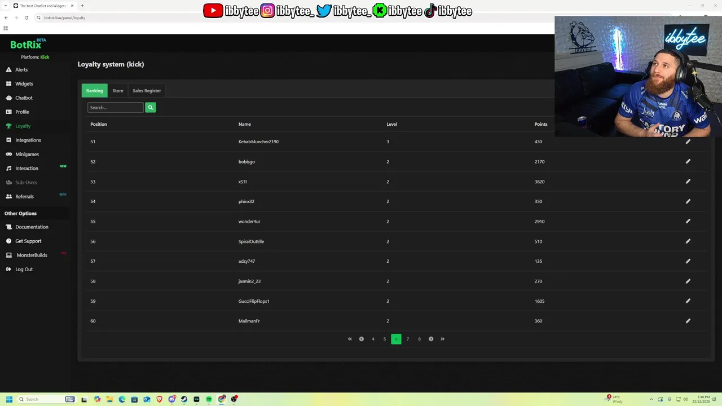Image resolution: width=722 pixels, height=406 pixels.
Task: Click the Name column header
Action: [x=244, y=124]
